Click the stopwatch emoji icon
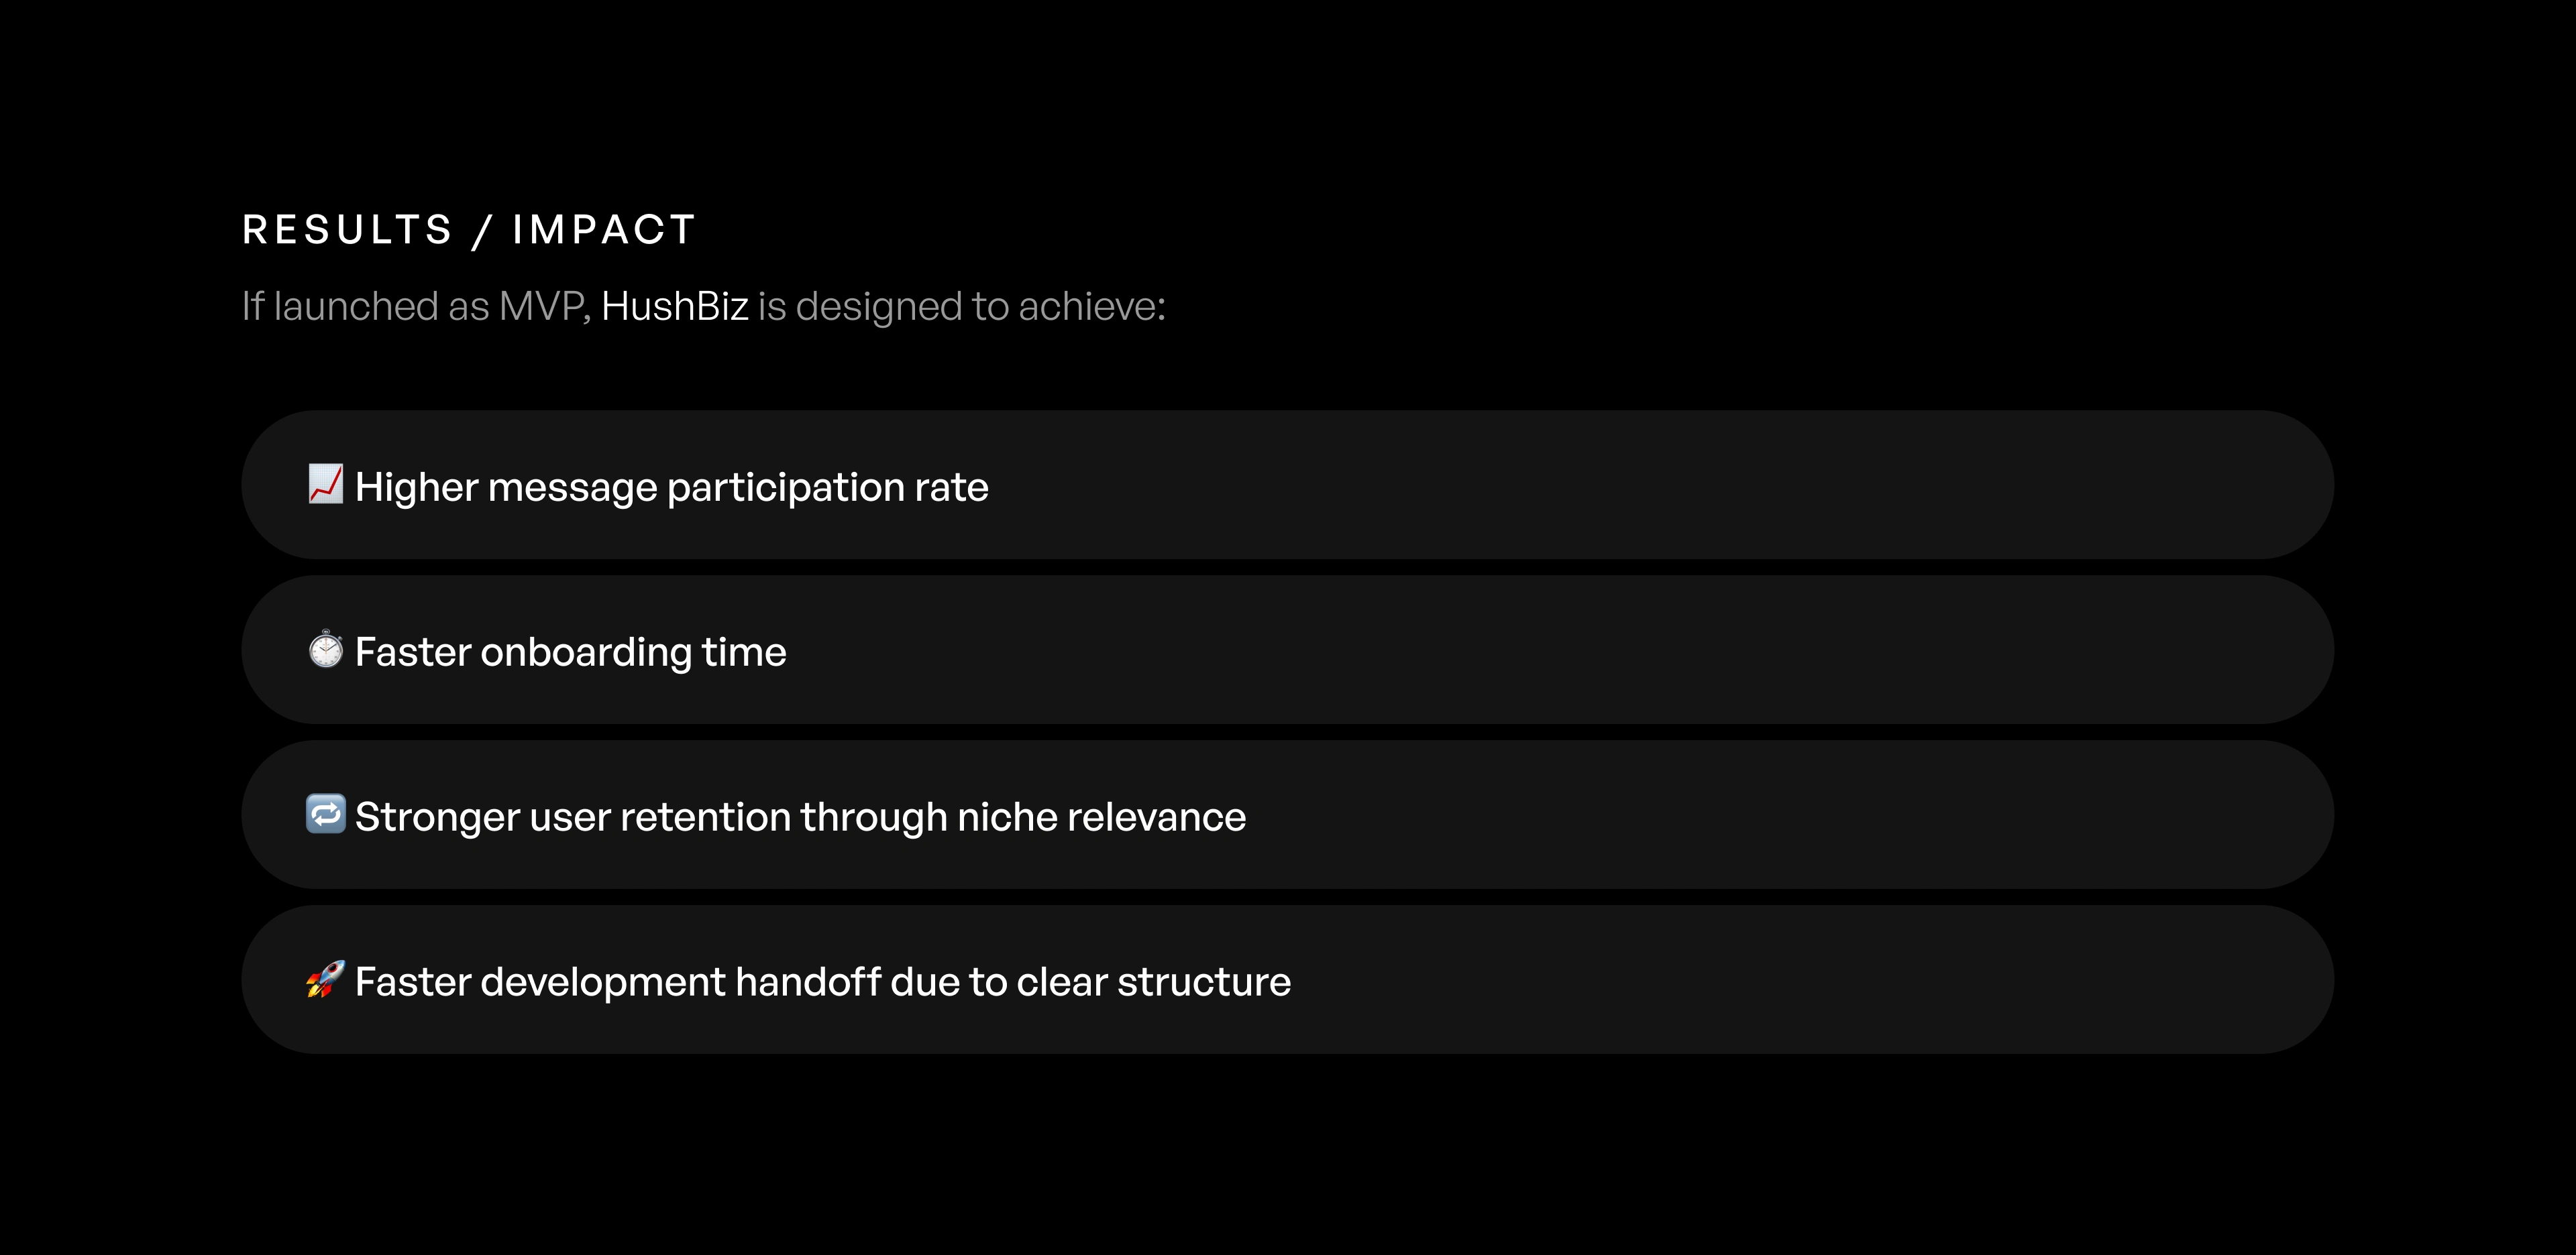2576x1255 pixels. pos(326,650)
